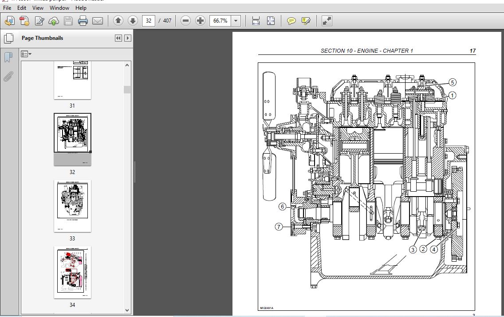This screenshot has height=317, width=504.
Task: Click the cloud upload icon
Action: [x=54, y=21]
